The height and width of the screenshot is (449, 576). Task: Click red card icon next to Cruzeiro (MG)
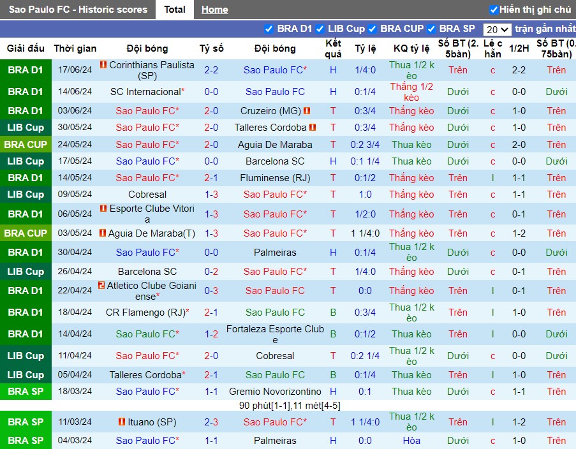point(307,110)
